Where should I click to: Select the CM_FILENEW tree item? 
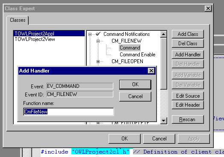[127, 41]
